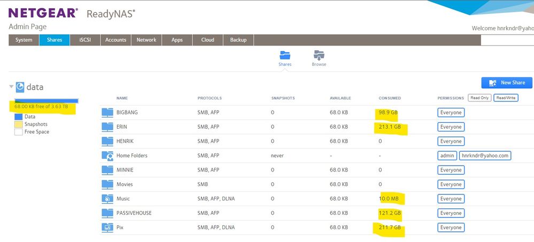Open the Shares view icon
Image resolution: width=534 pixels, height=242 pixels.
(x=284, y=55)
